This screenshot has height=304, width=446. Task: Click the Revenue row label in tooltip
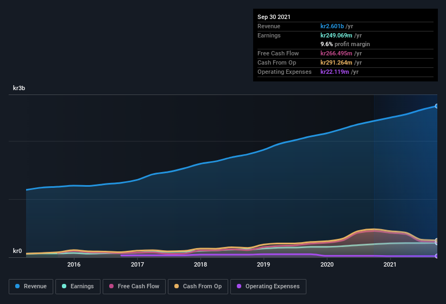click(x=269, y=26)
